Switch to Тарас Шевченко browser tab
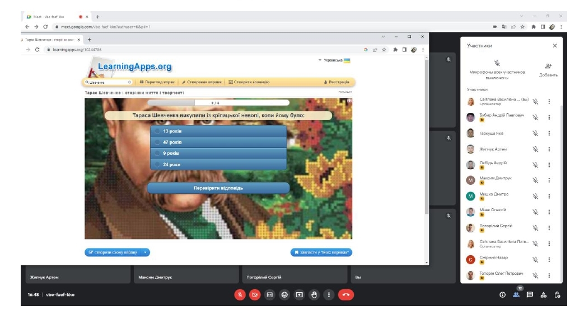The width and height of the screenshot is (570, 320). tap(50, 40)
